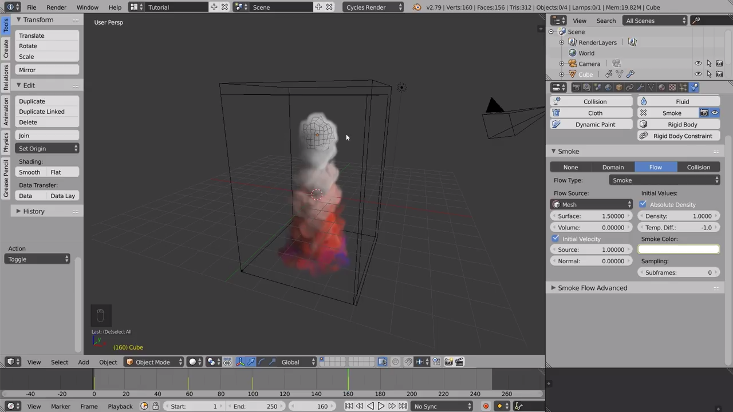Open the Object menu in viewport header
733x412 pixels.
(x=108, y=361)
